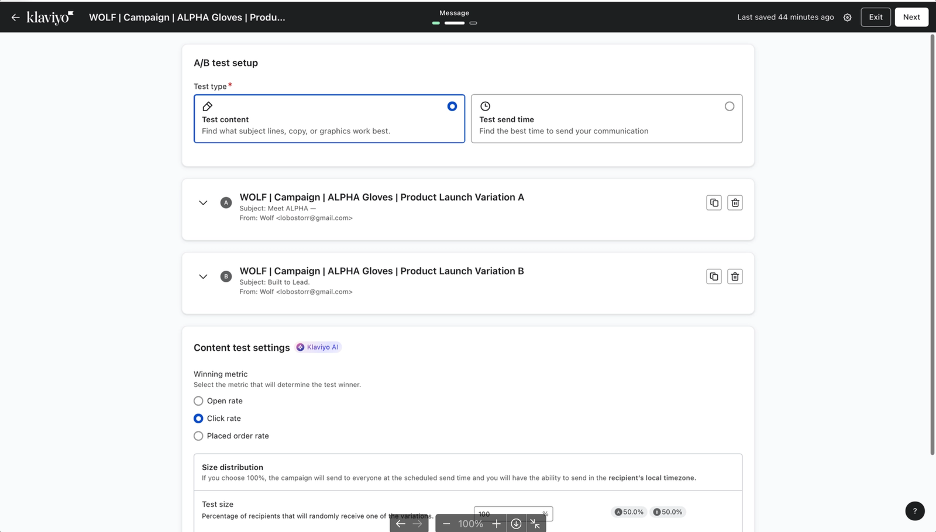Click 'Last saved 44 minutes ago' text
The width and height of the screenshot is (936, 532).
pos(785,17)
